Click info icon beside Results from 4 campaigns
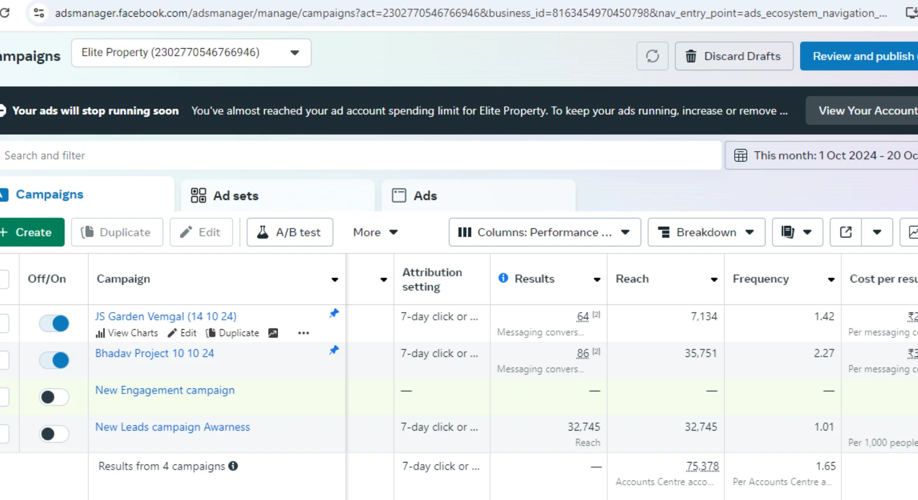 click(233, 466)
